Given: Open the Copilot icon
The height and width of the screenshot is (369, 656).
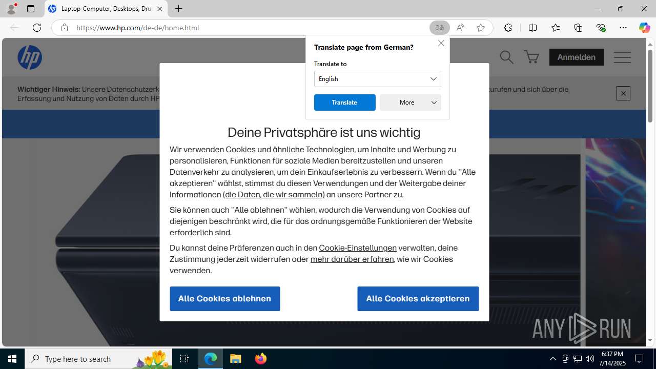Looking at the screenshot, I should pos(644,28).
